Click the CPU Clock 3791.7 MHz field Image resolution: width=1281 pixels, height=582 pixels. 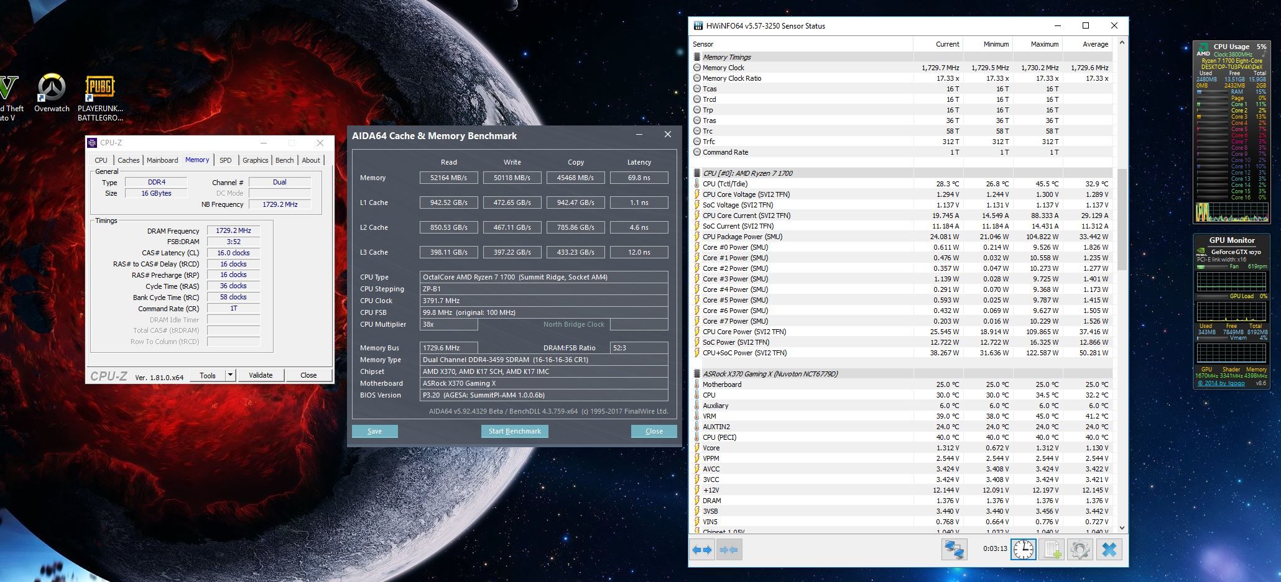pos(544,301)
